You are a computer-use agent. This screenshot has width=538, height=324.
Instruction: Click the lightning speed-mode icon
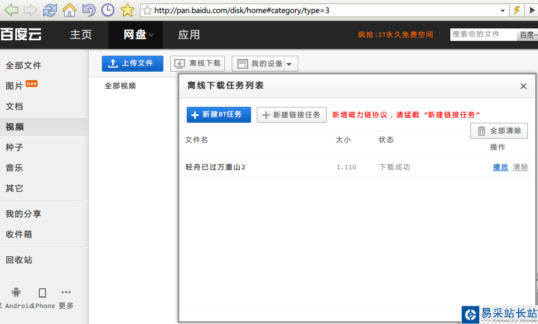click(x=517, y=10)
